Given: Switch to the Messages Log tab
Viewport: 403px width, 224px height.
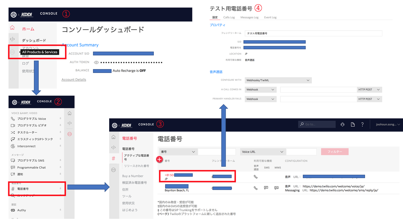Looking at the screenshot, I should [x=249, y=18].
